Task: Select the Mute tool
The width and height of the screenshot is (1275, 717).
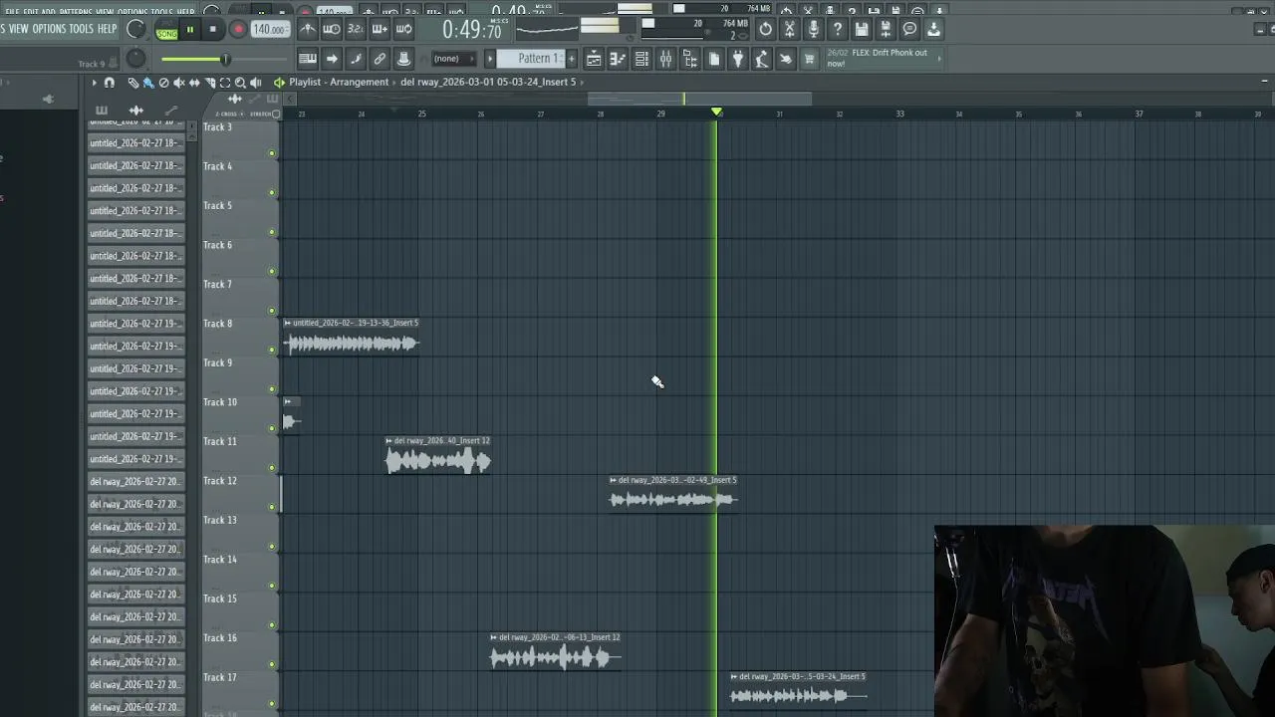Action: [179, 83]
